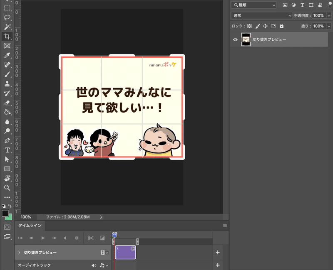The width and height of the screenshot is (333, 270).
Task: Select the Blur tool
Action: click(x=7, y=122)
